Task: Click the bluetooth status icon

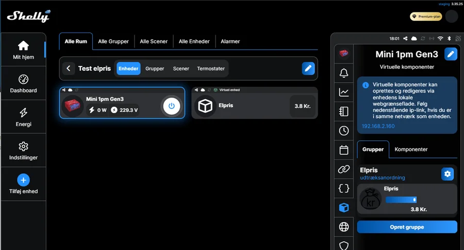Action: pos(449,39)
